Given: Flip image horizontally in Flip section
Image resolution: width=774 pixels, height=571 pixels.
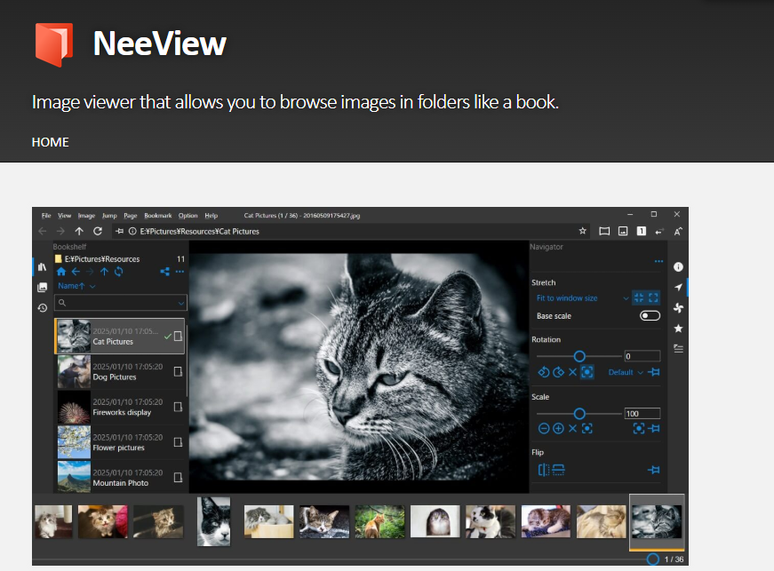Looking at the screenshot, I should (x=544, y=470).
